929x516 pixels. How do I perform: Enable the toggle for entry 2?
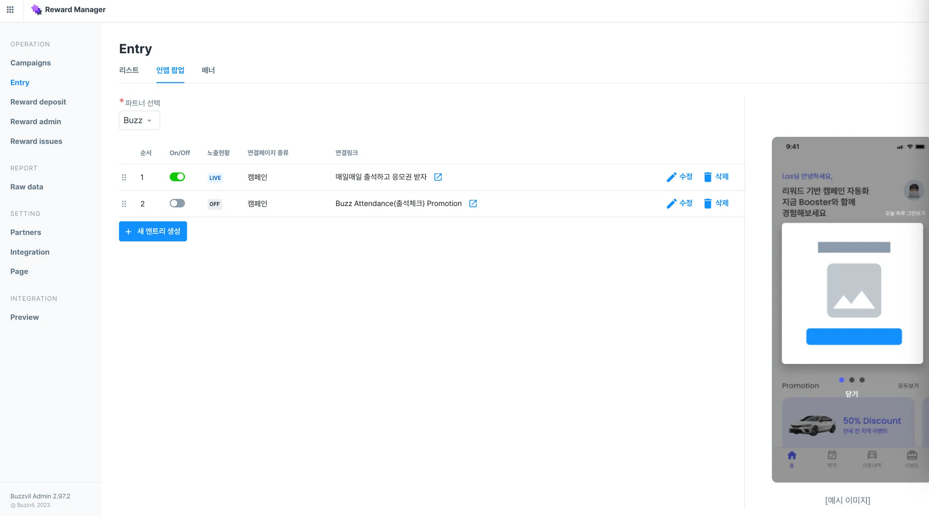[177, 203]
